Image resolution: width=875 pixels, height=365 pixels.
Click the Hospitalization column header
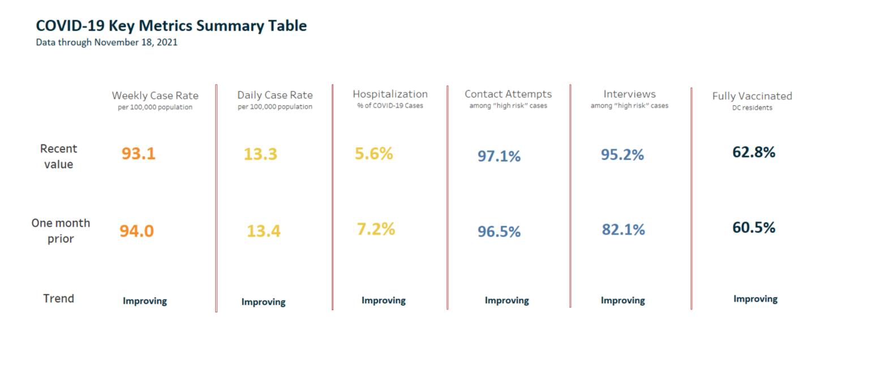[390, 94]
